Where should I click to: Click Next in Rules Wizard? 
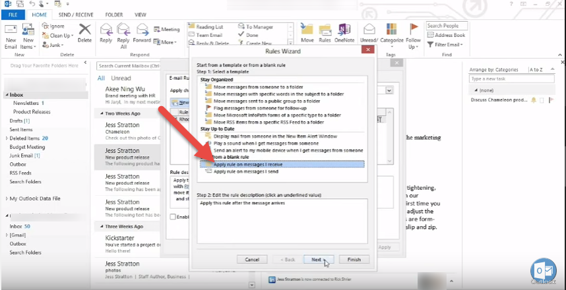(x=319, y=259)
